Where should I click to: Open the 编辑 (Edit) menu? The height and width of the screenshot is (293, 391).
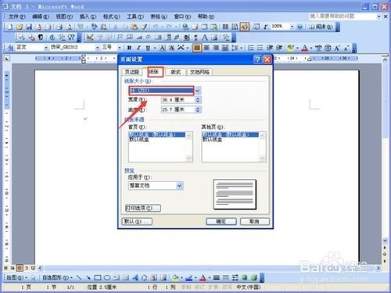[41, 16]
